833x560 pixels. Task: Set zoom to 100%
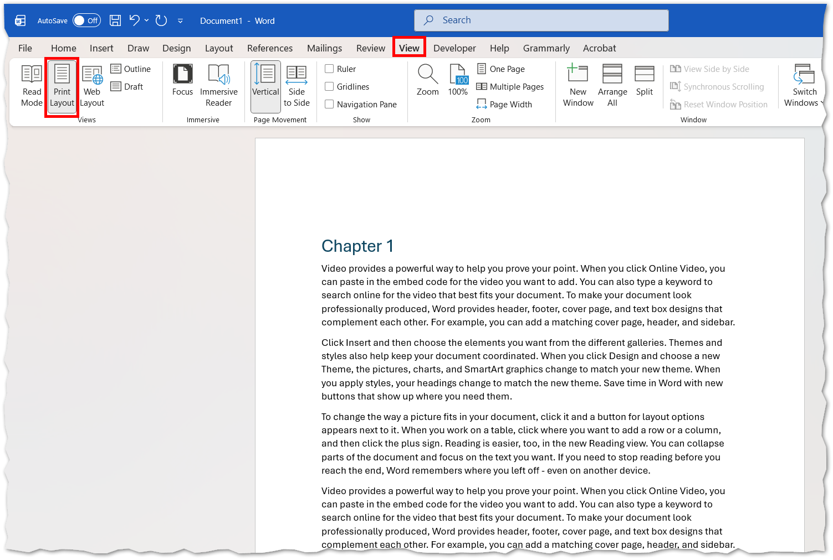click(x=458, y=81)
